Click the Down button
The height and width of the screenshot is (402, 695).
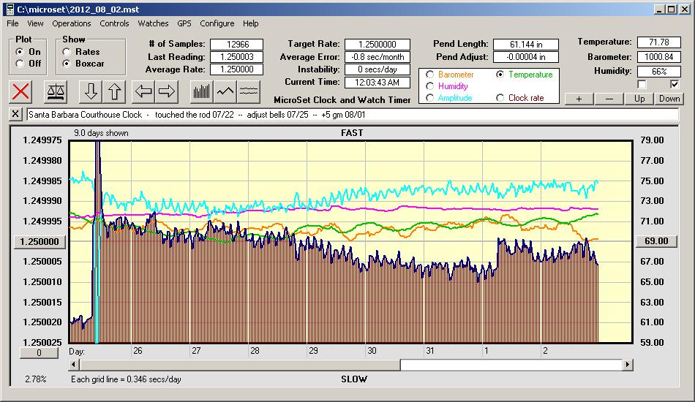pyautogui.click(x=669, y=99)
